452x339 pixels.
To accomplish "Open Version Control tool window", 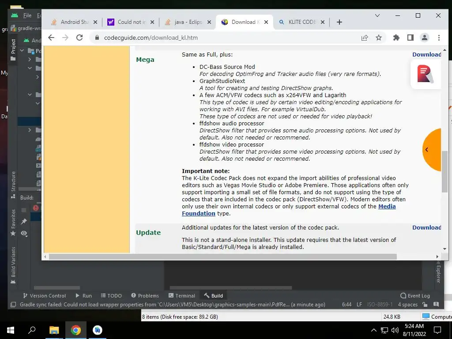I will pyautogui.click(x=45, y=295).
